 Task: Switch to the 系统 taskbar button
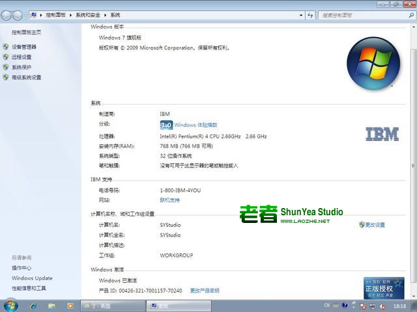click(179, 306)
